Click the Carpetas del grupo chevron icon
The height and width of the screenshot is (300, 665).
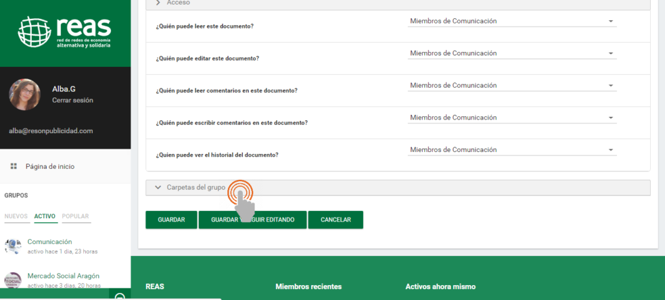tap(158, 188)
